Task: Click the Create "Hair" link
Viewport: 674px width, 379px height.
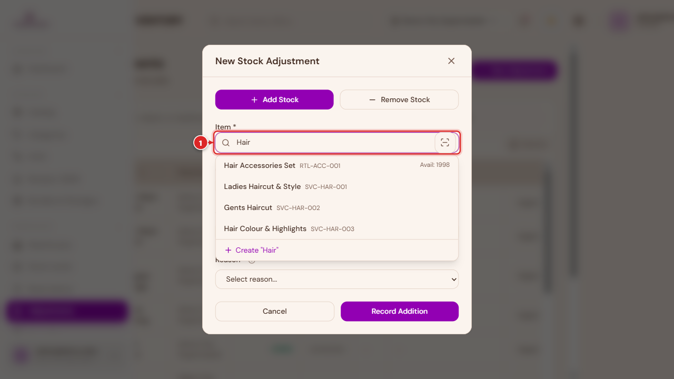Action: pyautogui.click(x=252, y=250)
